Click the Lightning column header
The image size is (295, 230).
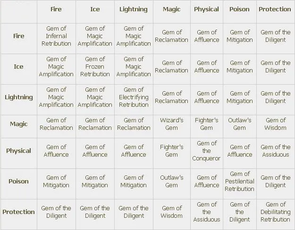pyautogui.click(x=134, y=9)
